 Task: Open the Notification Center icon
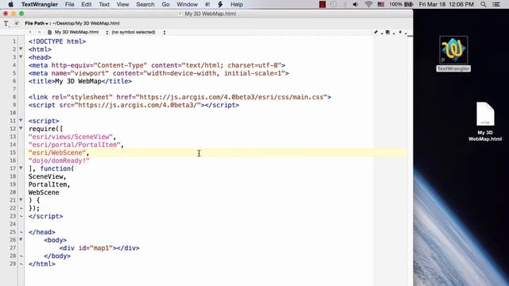point(496,4)
